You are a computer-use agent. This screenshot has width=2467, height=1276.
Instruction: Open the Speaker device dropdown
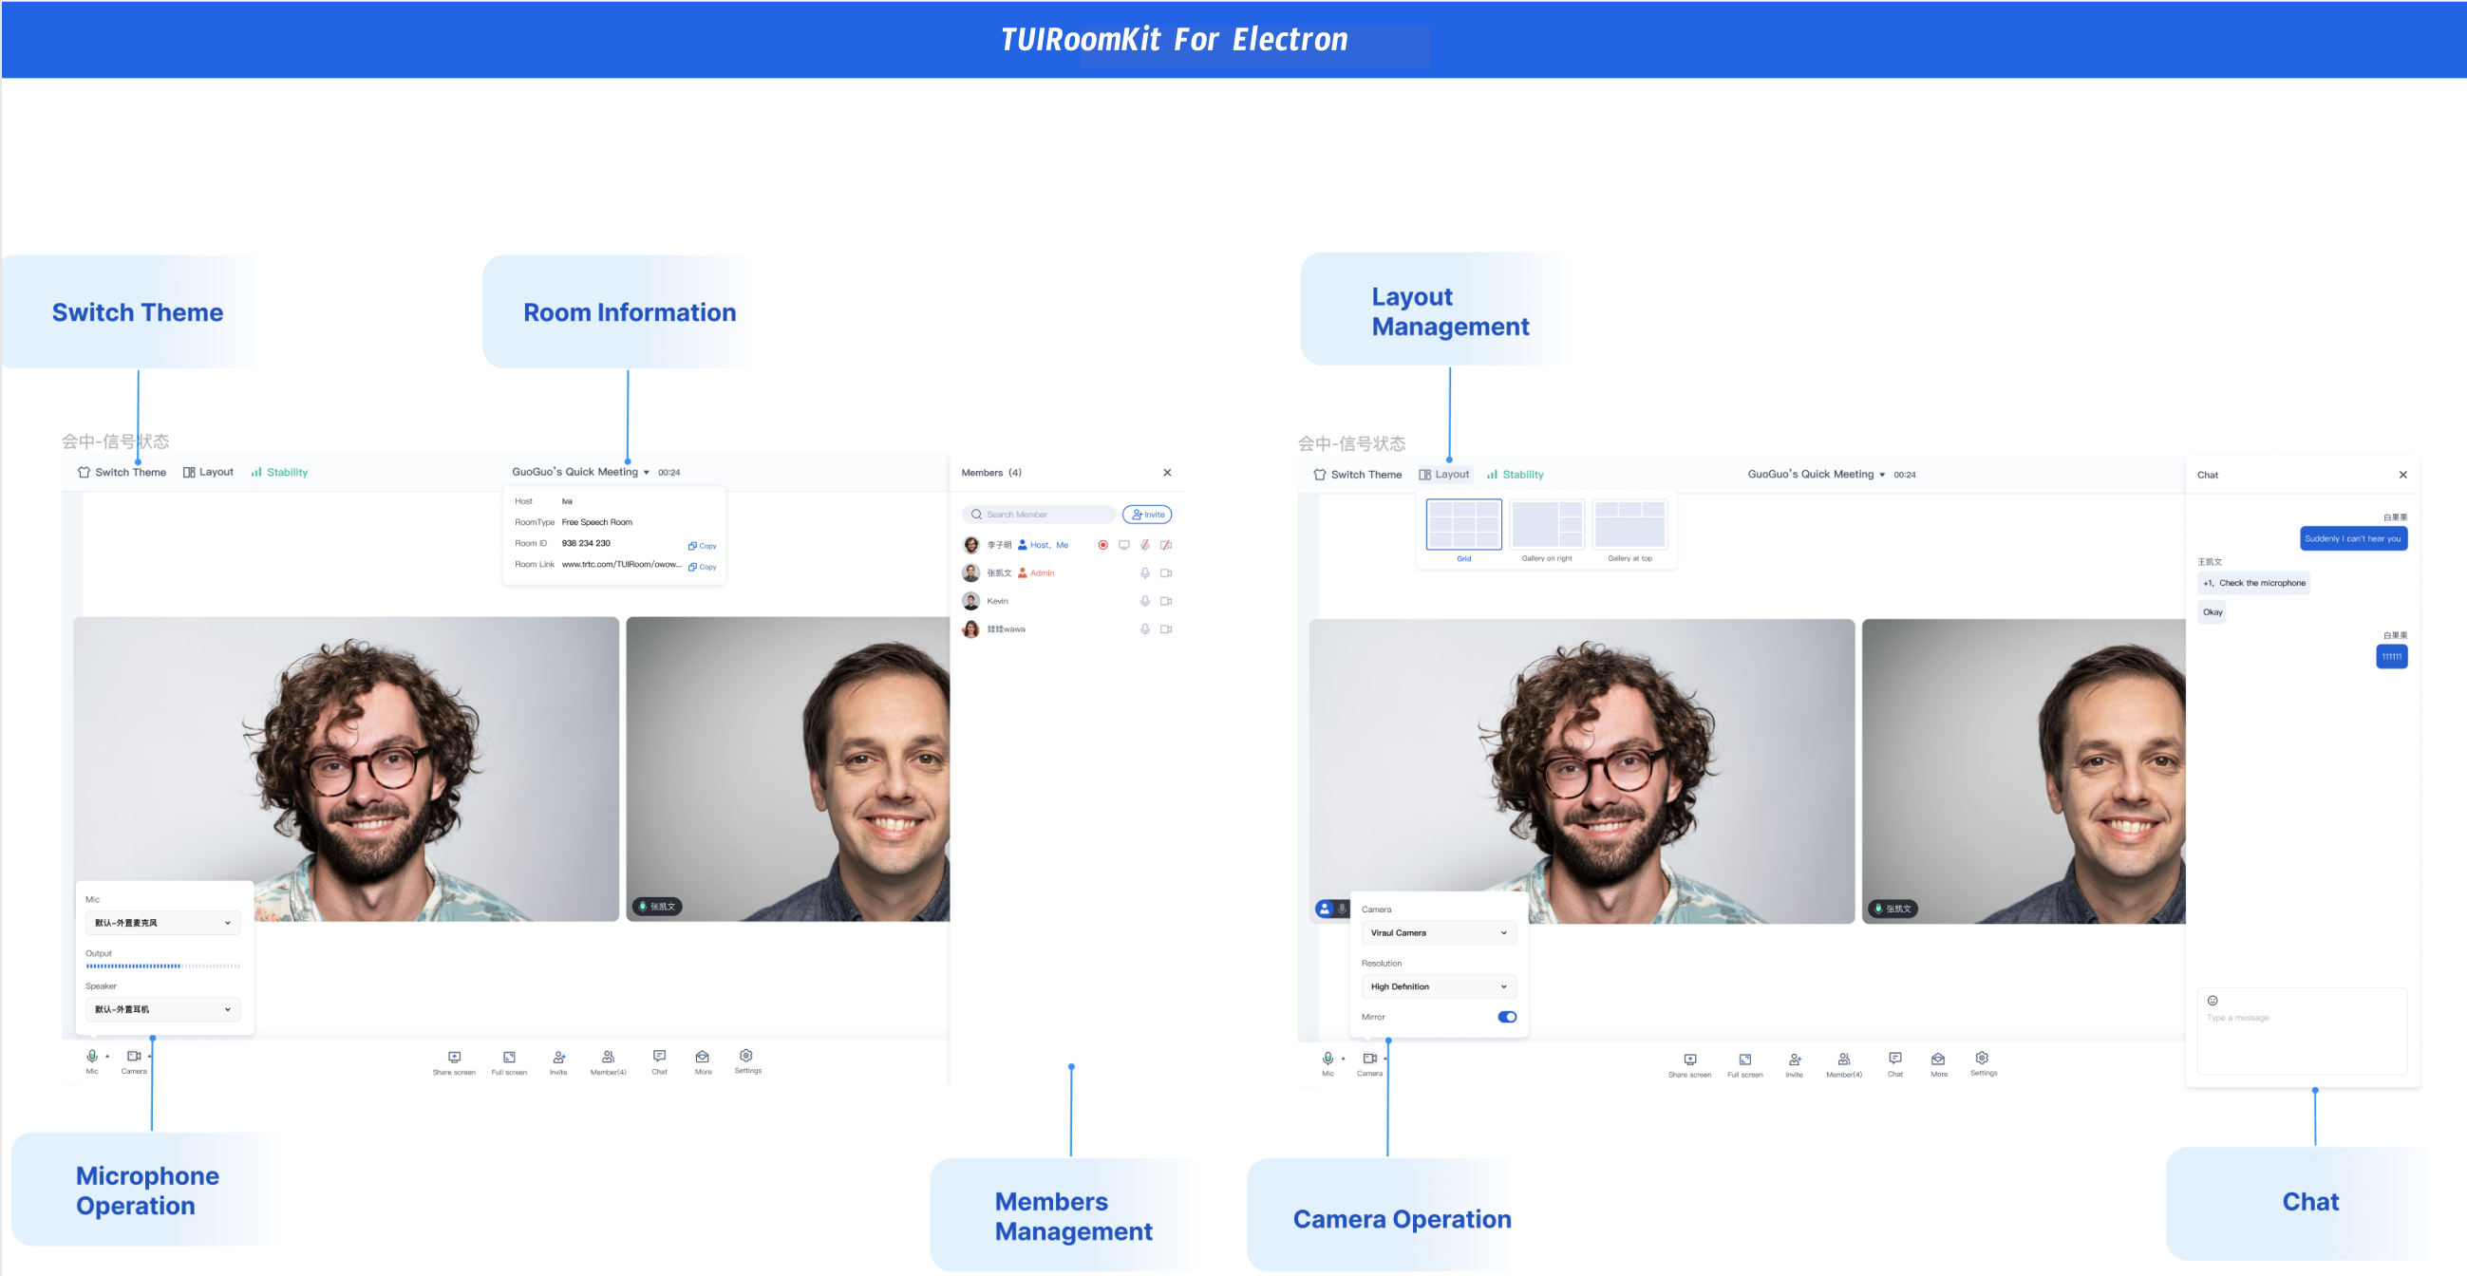click(x=162, y=1009)
